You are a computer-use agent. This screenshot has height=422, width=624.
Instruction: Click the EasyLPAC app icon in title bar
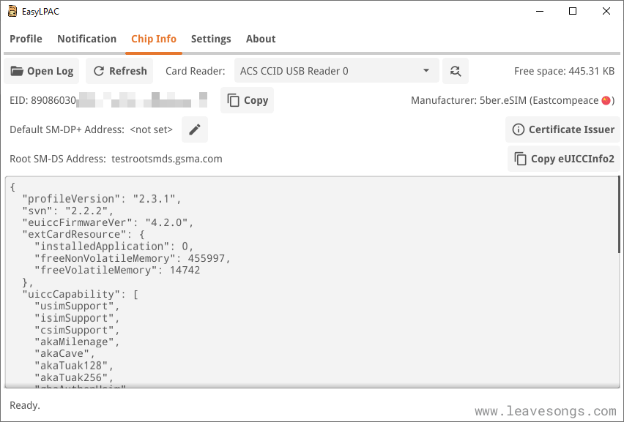12,11
